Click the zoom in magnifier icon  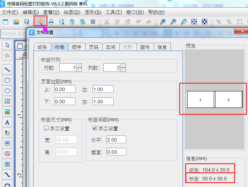click(x=163, y=22)
